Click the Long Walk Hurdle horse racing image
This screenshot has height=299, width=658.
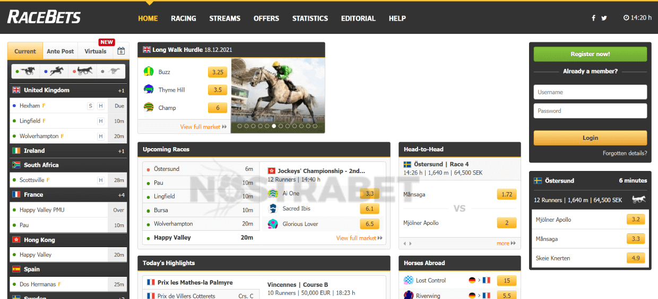tap(278, 95)
